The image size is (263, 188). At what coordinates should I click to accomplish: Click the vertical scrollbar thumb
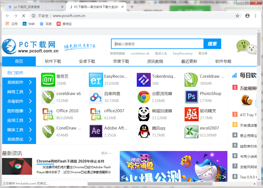(x=259, y=49)
